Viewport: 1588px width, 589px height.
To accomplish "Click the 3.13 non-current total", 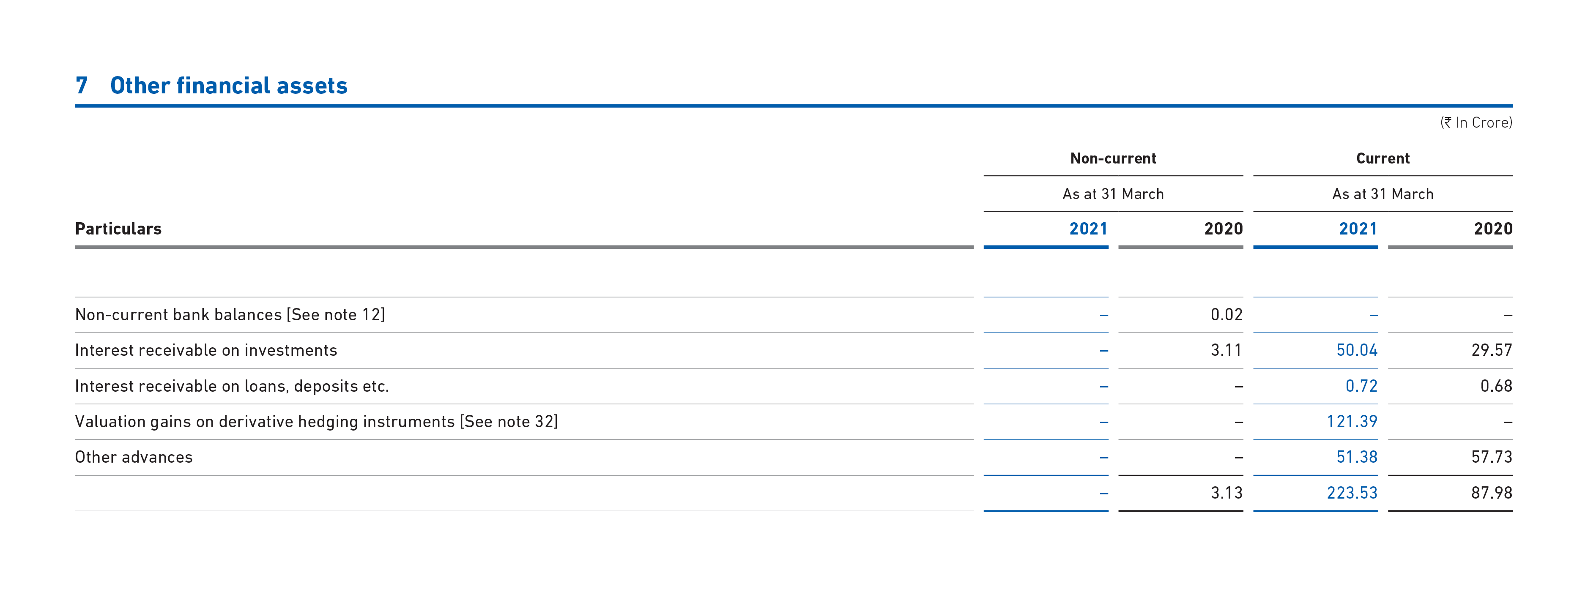I will pyautogui.click(x=1226, y=493).
